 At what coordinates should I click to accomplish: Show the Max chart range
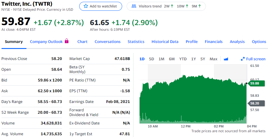coord(213,59)
